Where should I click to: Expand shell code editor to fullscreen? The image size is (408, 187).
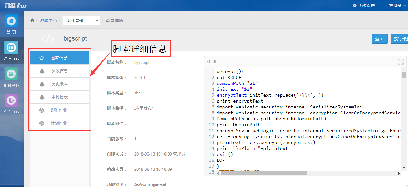click(x=401, y=62)
